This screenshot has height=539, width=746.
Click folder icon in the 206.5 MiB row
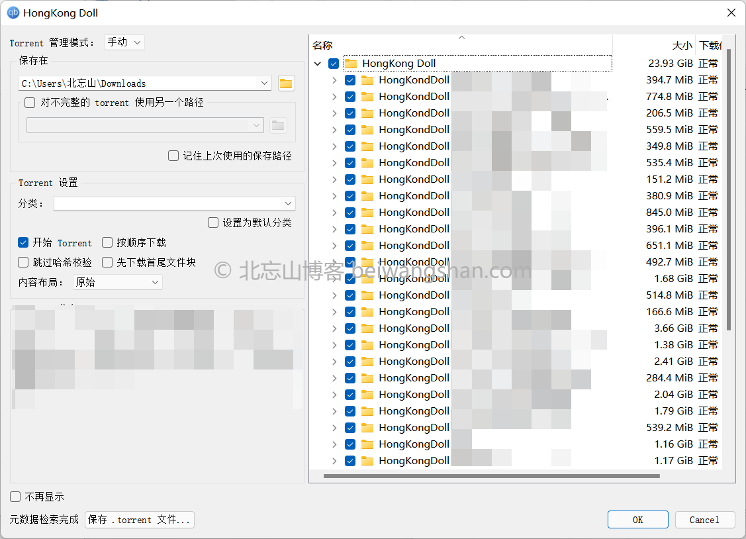coord(367,113)
